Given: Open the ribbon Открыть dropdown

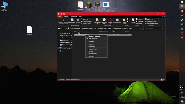Looking at the screenshot, I should click(140, 19).
